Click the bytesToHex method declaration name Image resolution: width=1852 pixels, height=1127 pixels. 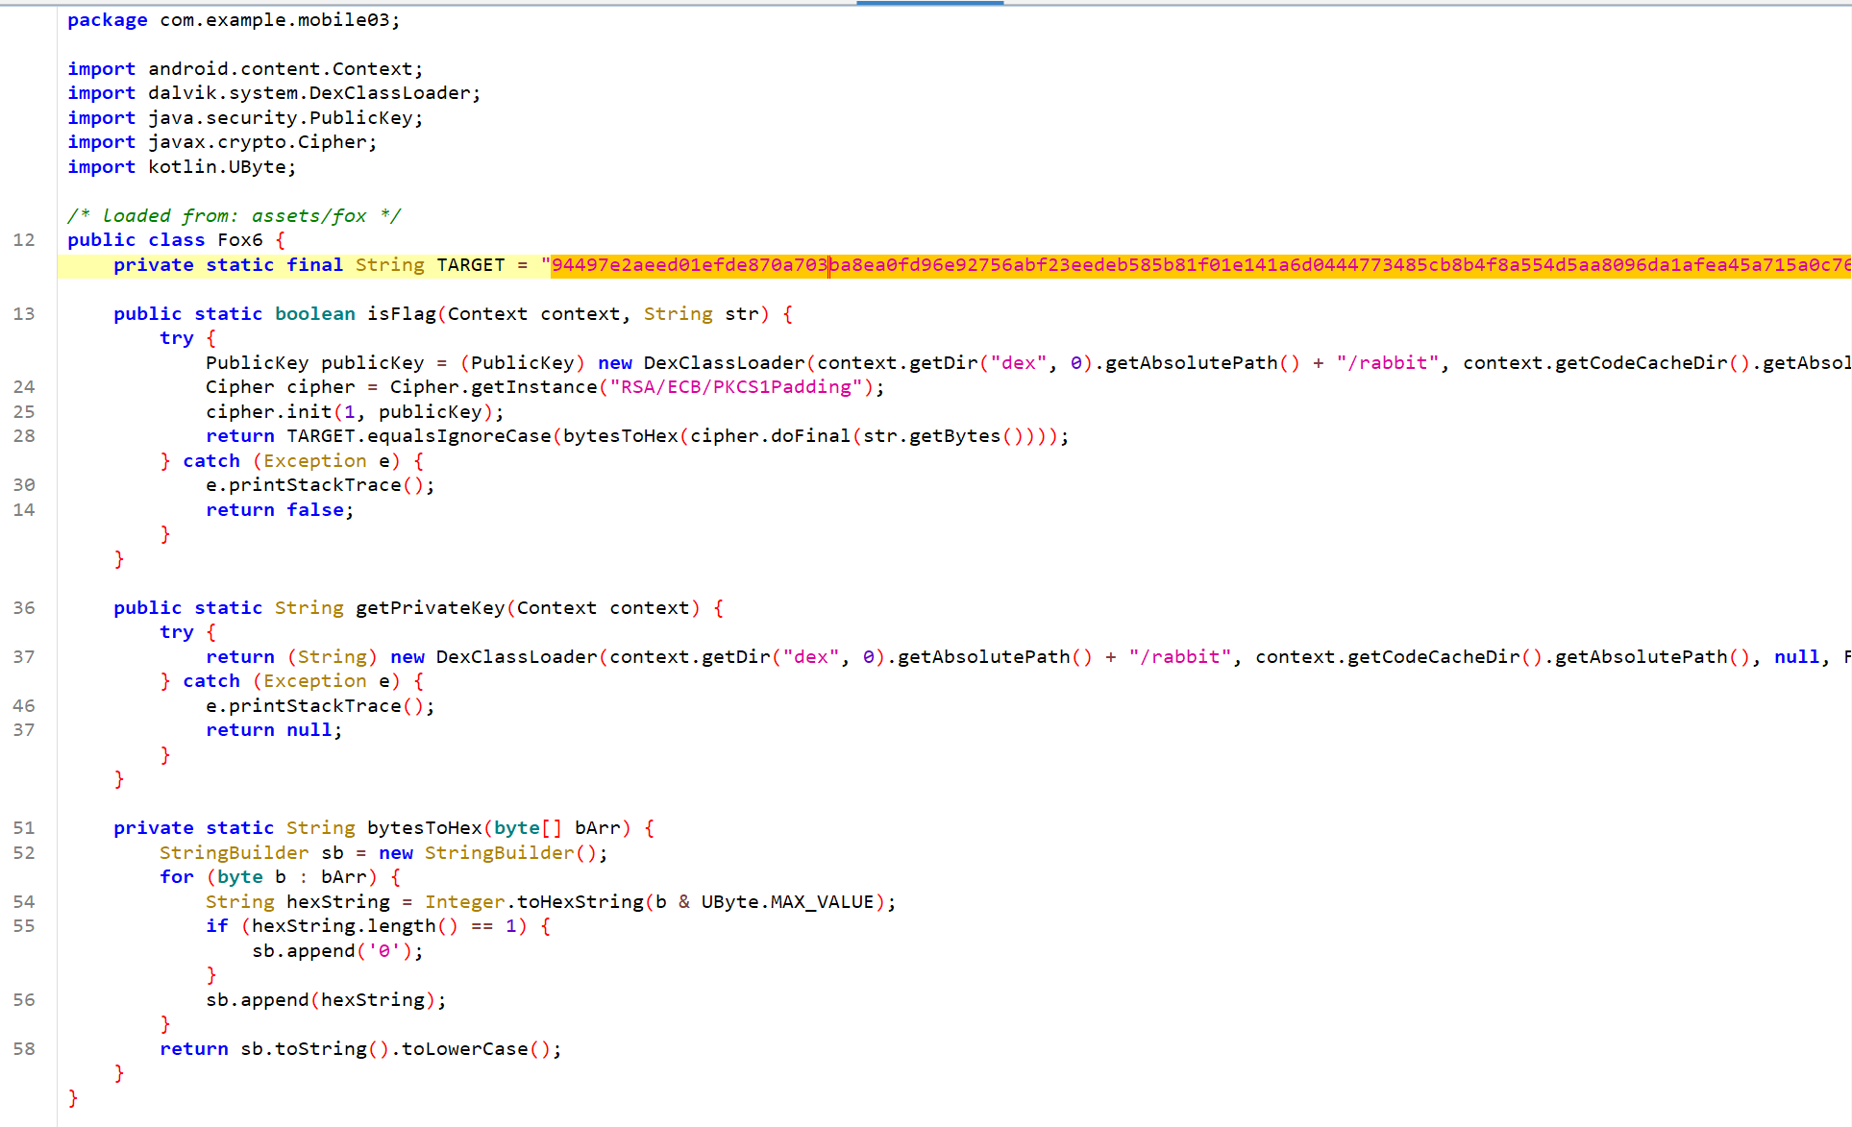tap(424, 828)
